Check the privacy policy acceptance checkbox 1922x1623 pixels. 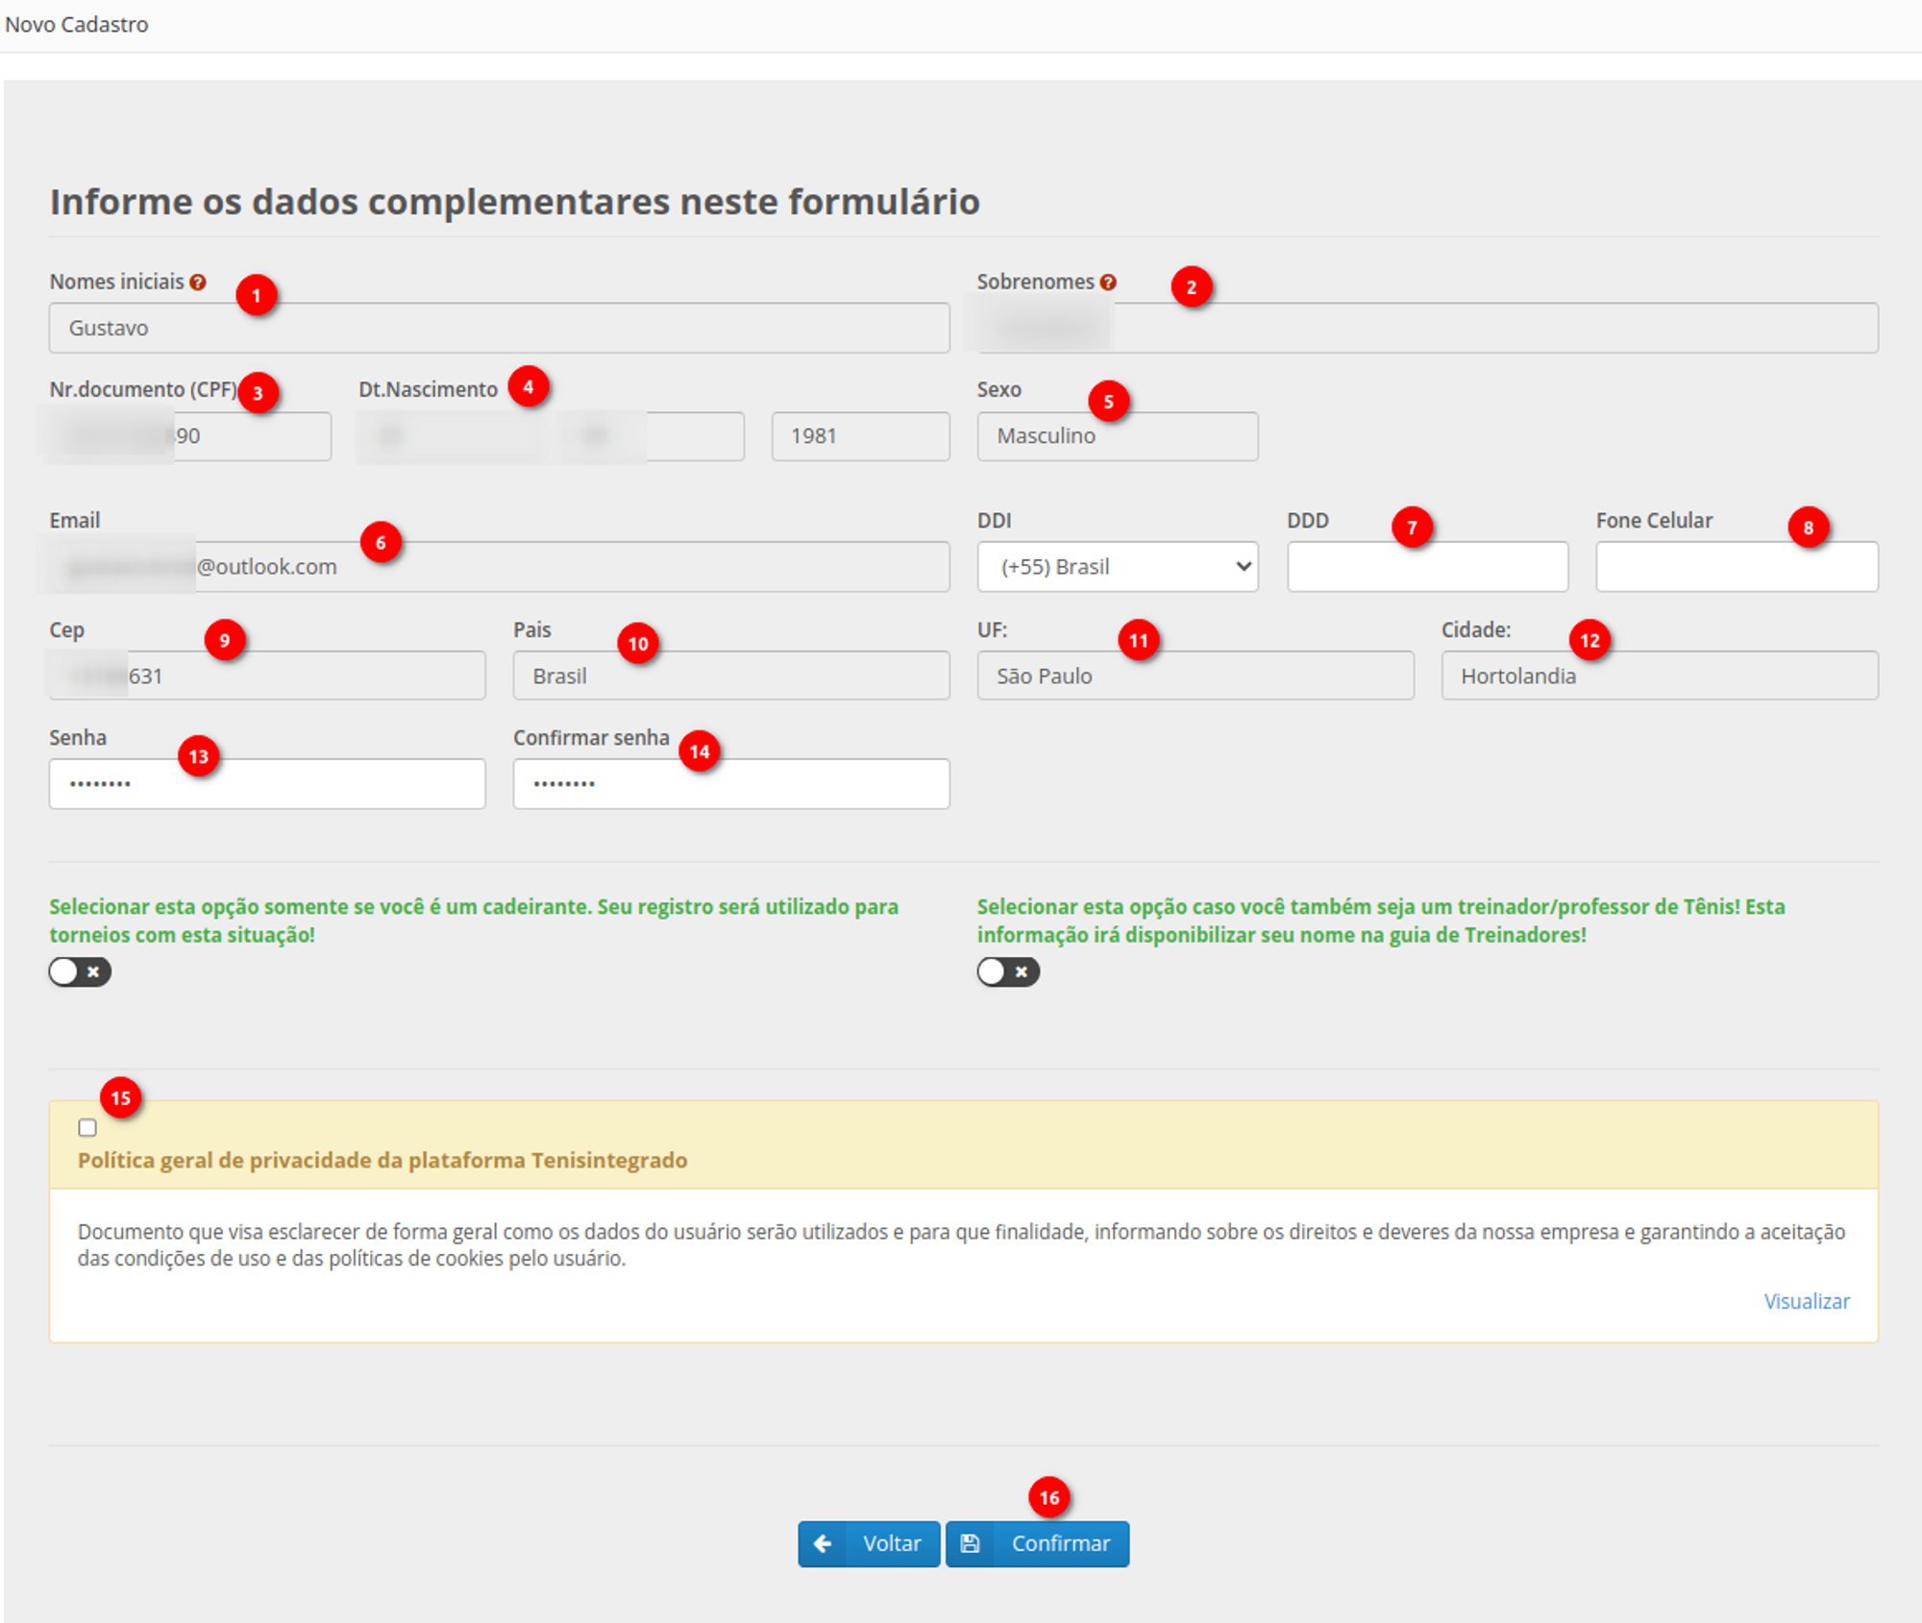pos(87,1127)
